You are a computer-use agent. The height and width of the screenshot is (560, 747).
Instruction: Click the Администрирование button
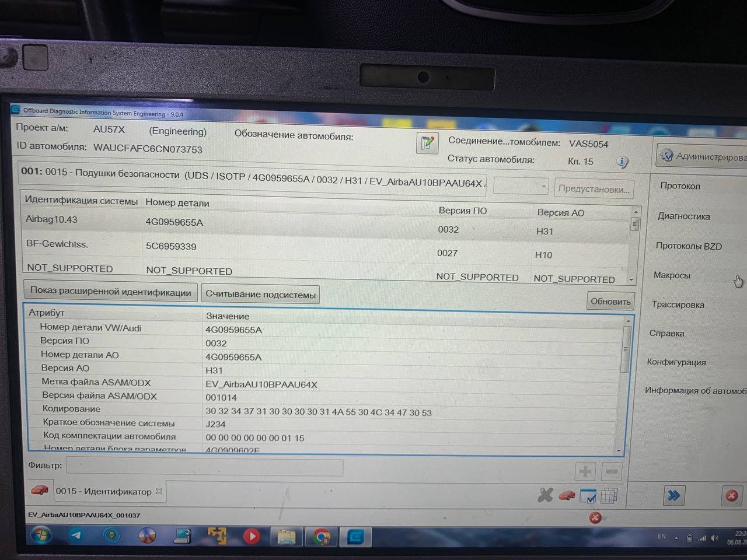(x=703, y=156)
